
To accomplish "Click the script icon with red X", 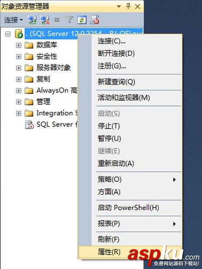I will click(x=95, y=20).
